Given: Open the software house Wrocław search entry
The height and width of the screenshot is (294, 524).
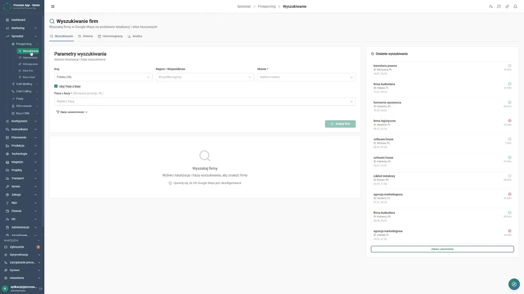Looking at the screenshot, I should [x=442, y=143].
